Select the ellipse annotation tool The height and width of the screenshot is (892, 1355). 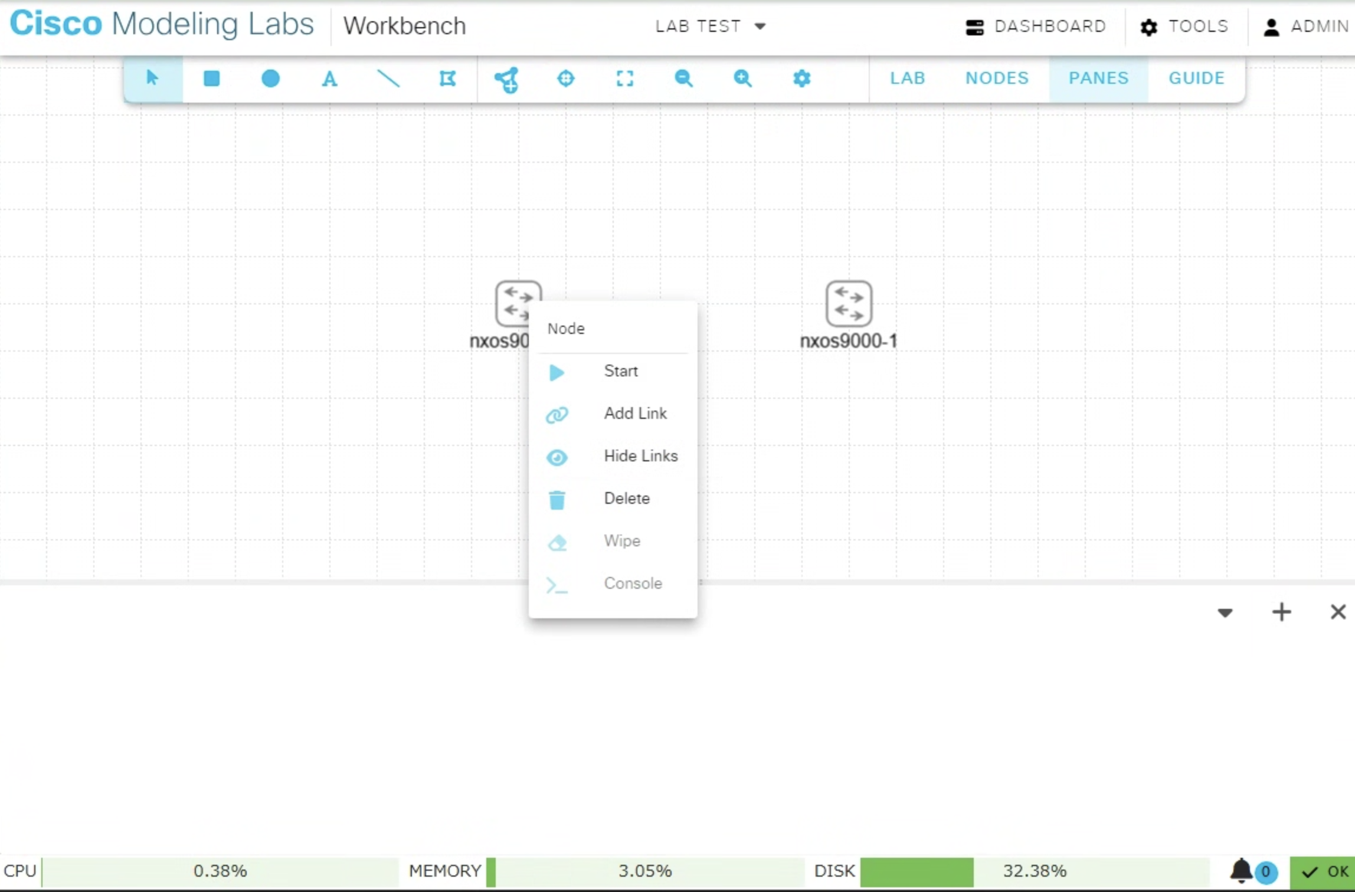(x=270, y=78)
